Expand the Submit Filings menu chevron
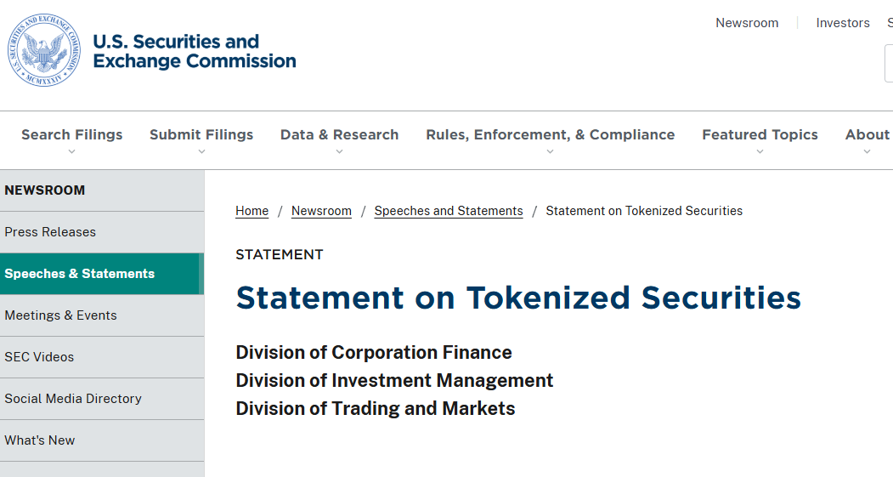Image resolution: width=893 pixels, height=477 pixels. click(x=201, y=152)
